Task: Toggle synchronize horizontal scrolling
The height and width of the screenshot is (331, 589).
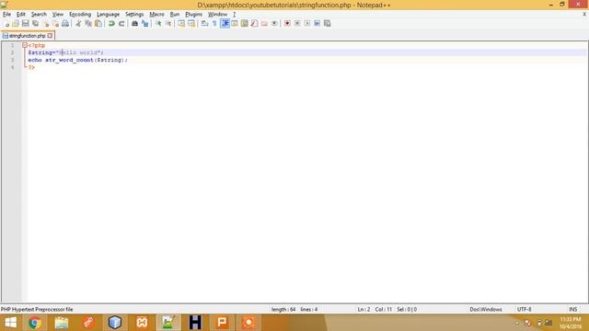Action: 191,23
